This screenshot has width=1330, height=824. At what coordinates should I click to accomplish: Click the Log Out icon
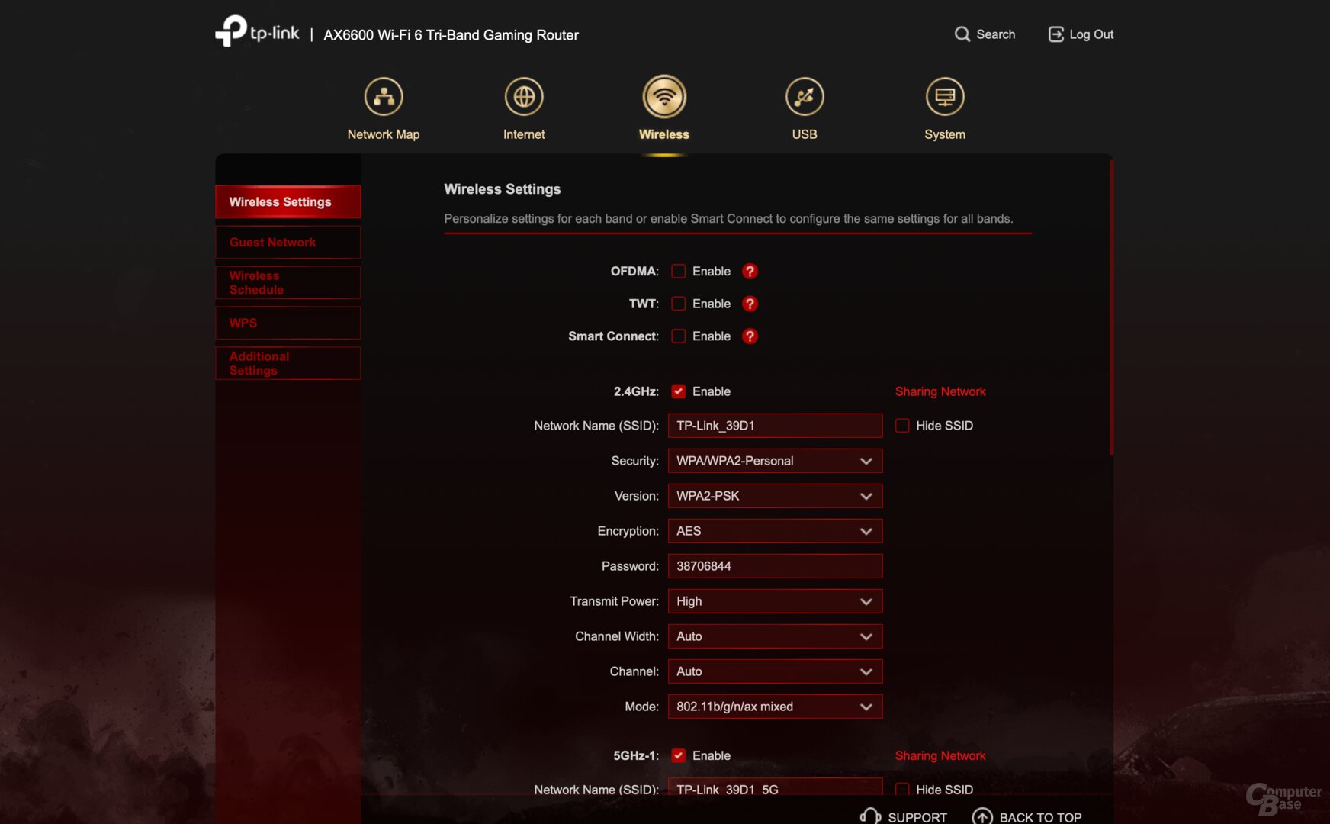(1056, 34)
